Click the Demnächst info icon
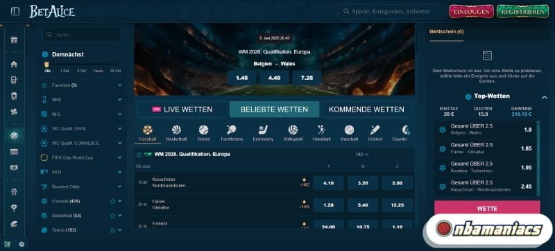 (45, 55)
